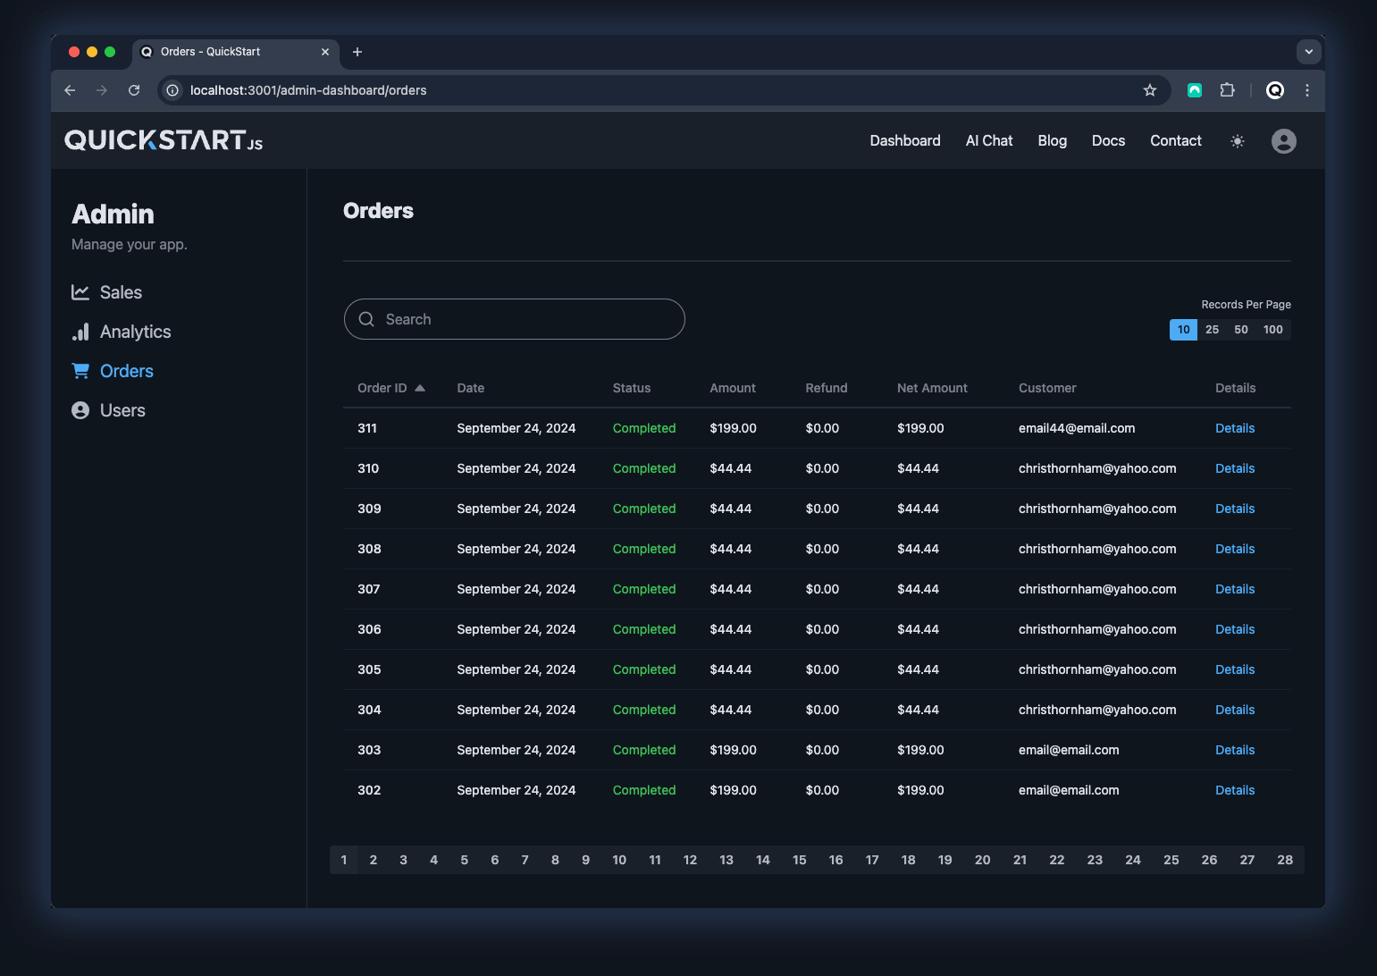Bookmark this page with the star icon
The image size is (1377, 976).
1150,90
